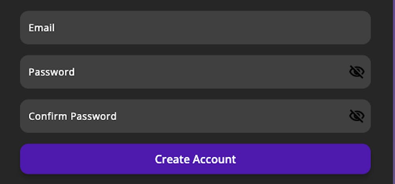Image resolution: width=395 pixels, height=184 pixels.
Task: Focus the Email input field
Action: click(195, 28)
